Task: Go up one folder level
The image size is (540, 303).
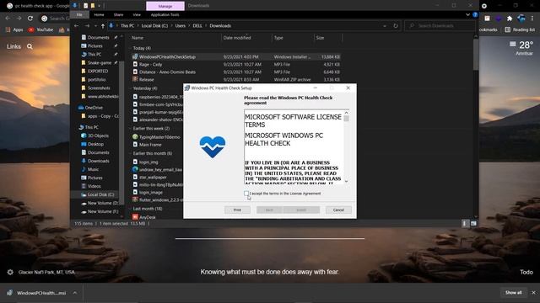Action: [103, 26]
